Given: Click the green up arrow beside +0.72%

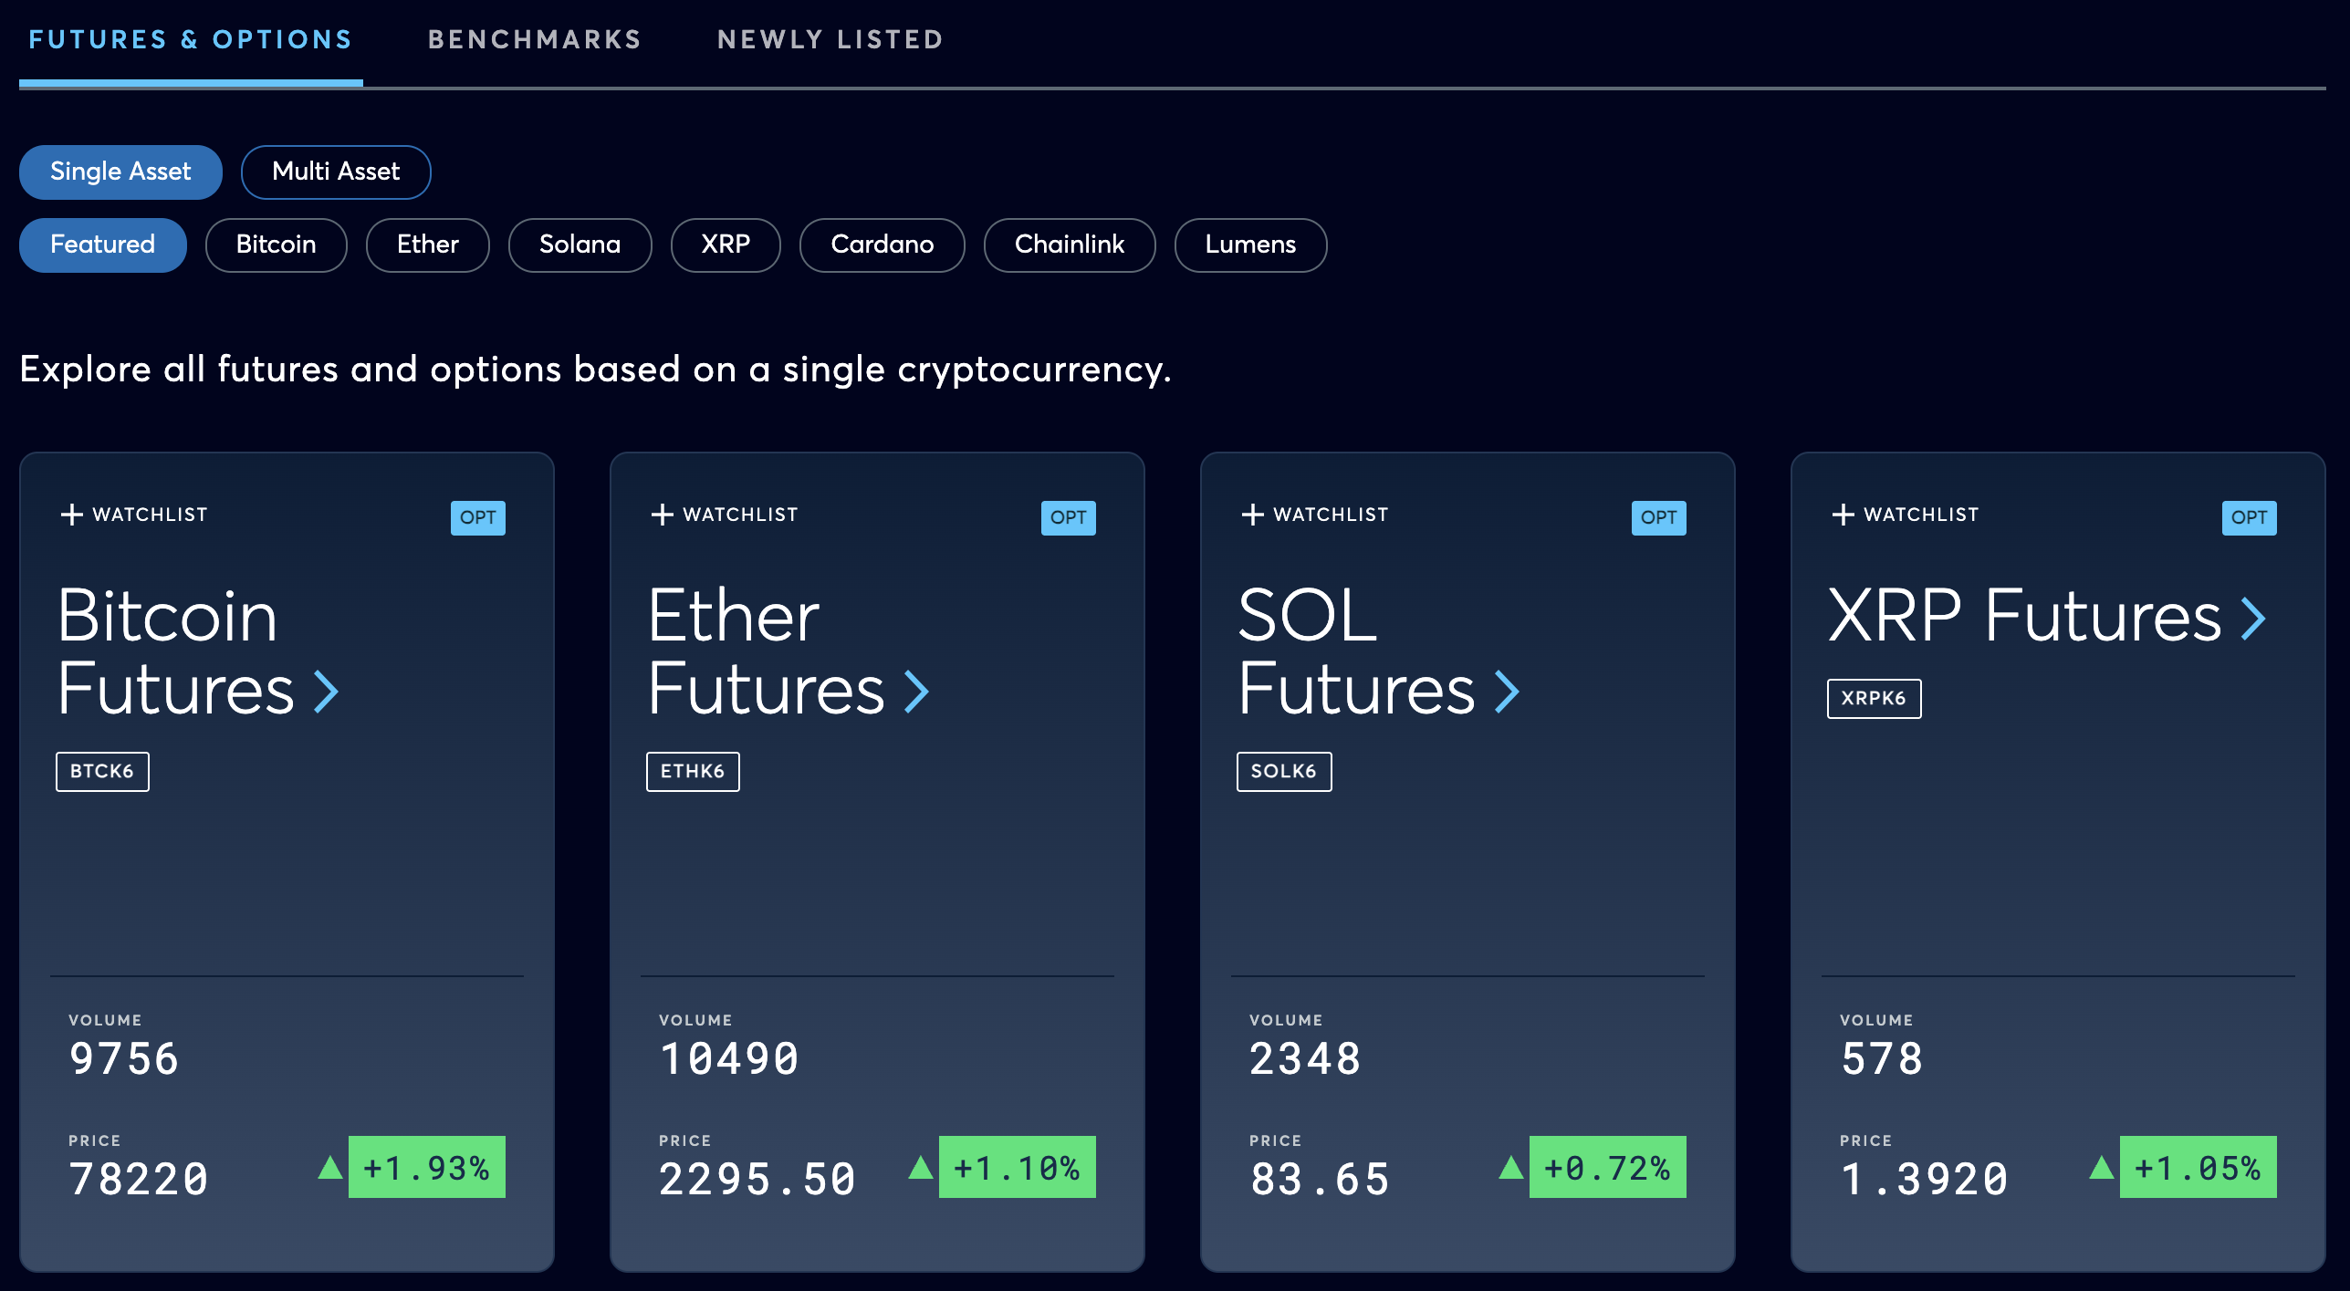Looking at the screenshot, I should click(x=1511, y=1167).
